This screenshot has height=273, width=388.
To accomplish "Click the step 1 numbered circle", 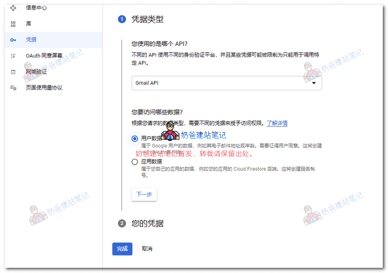I will (121, 19).
